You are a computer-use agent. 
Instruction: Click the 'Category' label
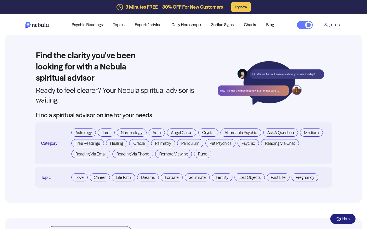(x=49, y=143)
